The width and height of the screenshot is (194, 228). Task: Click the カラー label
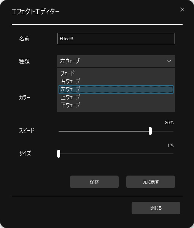point(24,98)
